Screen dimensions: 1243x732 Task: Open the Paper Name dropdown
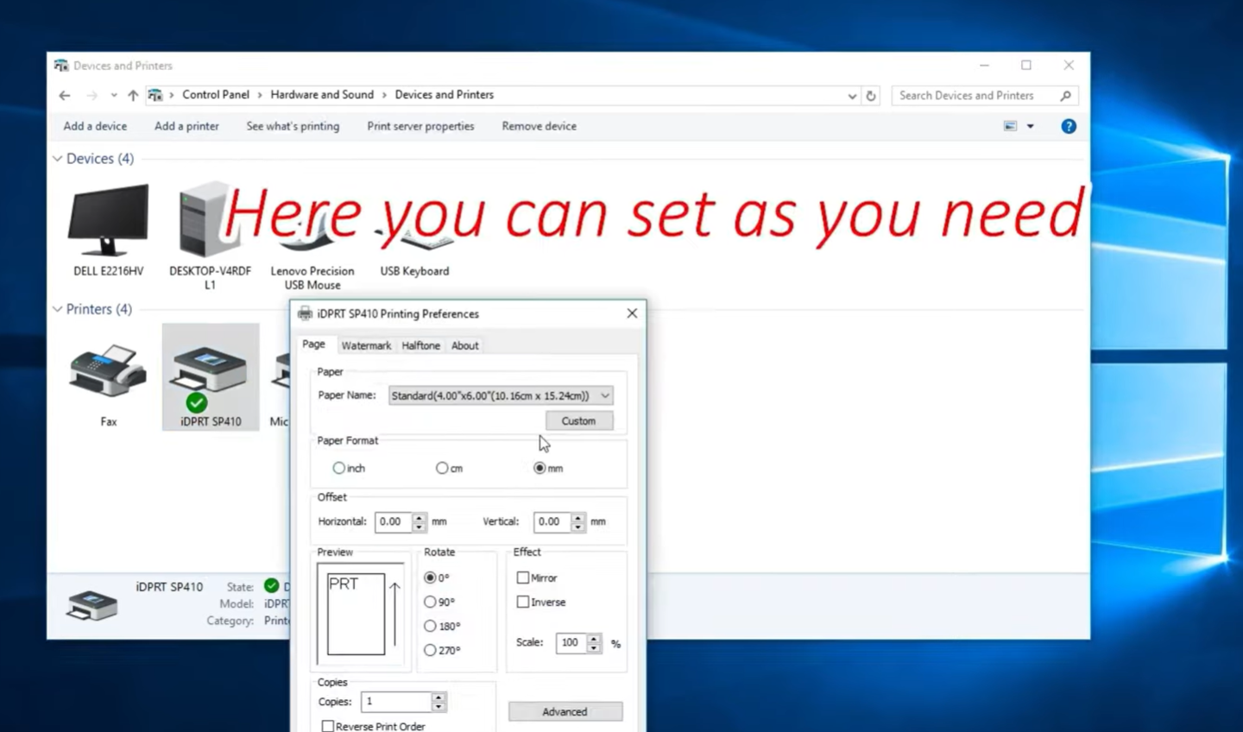click(x=501, y=395)
